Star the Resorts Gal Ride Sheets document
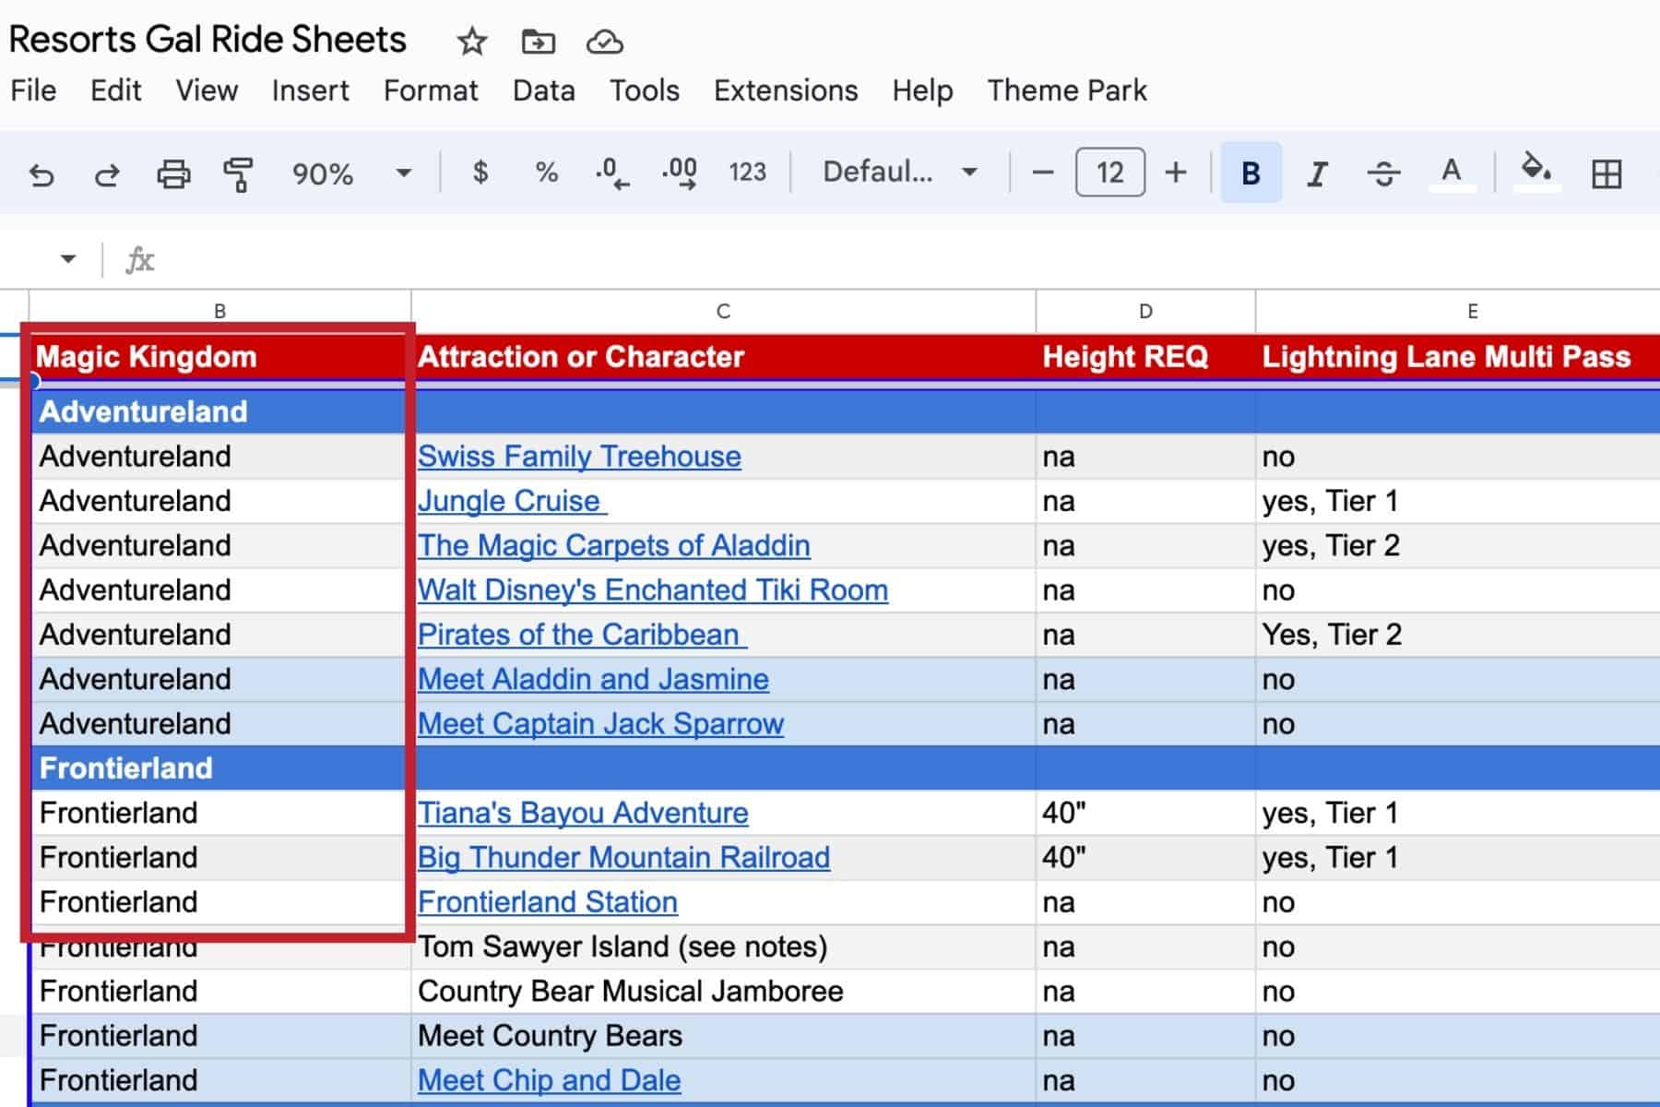This screenshot has width=1660, height=1107. coord(472,42)
